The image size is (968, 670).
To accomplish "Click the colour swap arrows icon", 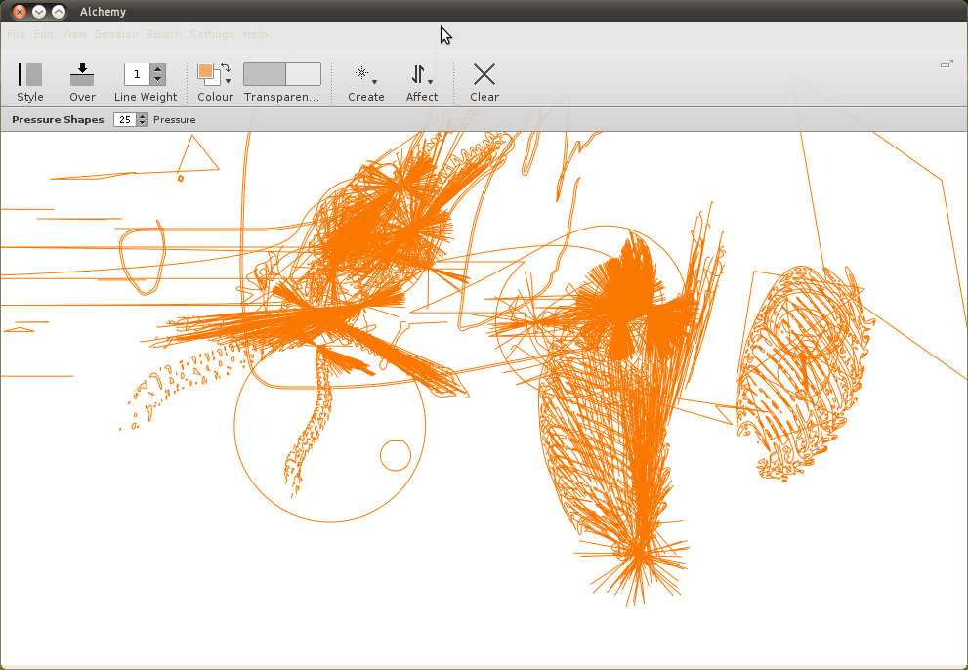I will pos(224,65).
